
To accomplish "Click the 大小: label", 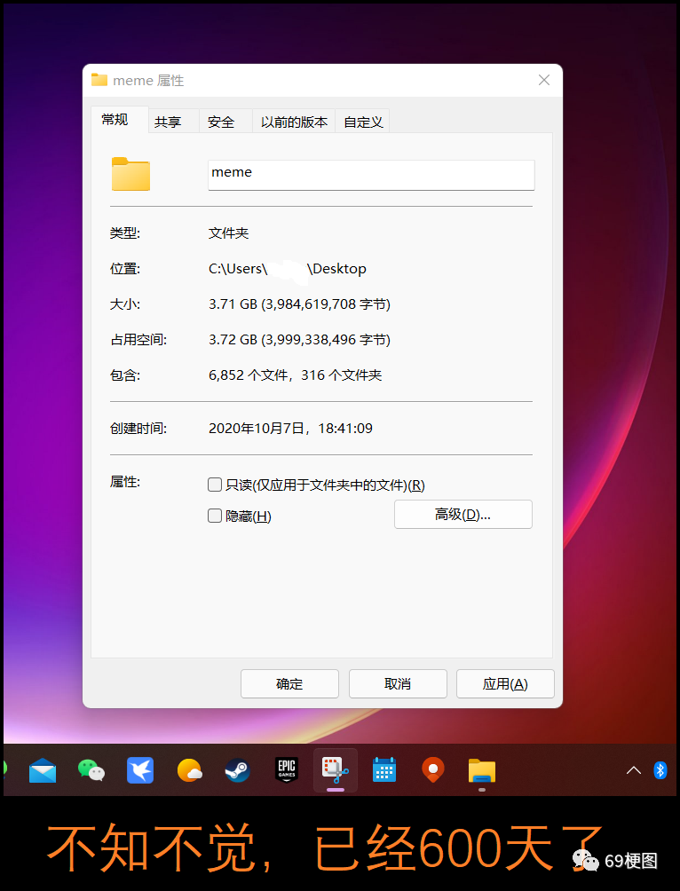I will coord(125,304).
